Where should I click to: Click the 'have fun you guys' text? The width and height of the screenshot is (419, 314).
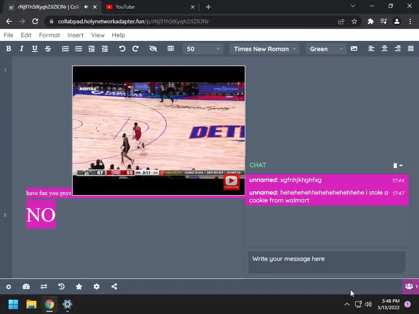(49, 193)
